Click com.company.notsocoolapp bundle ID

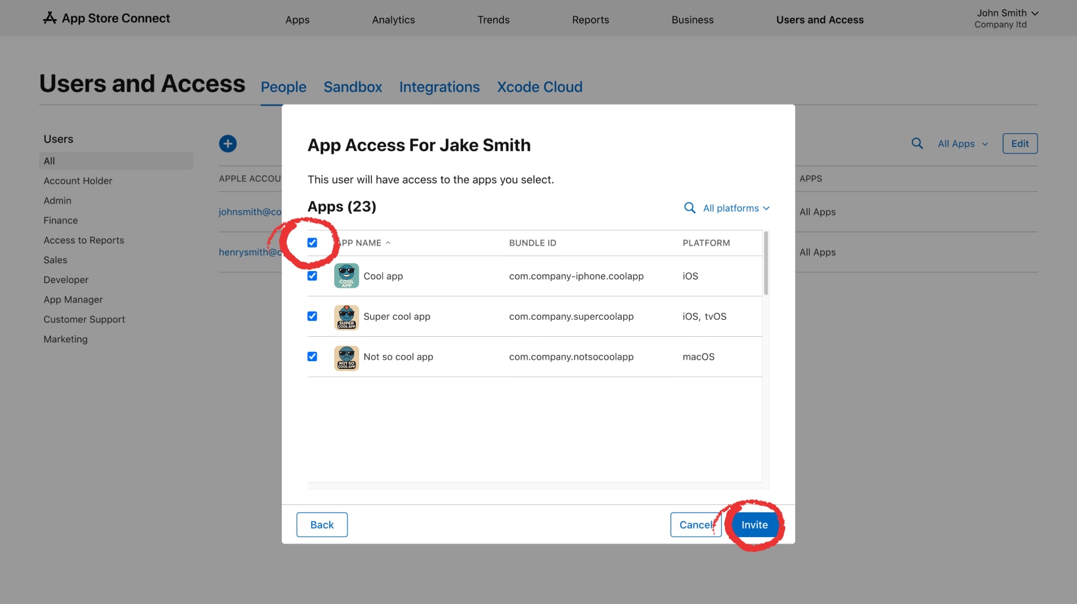[x=571, y=357]
